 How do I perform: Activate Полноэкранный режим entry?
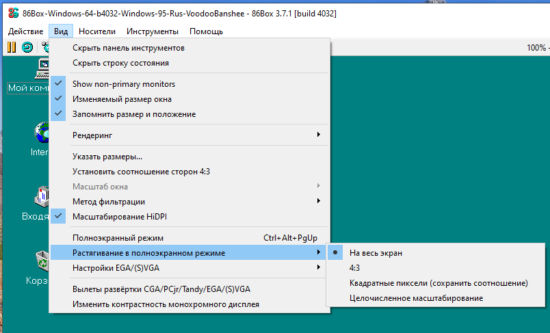[189, 238]
